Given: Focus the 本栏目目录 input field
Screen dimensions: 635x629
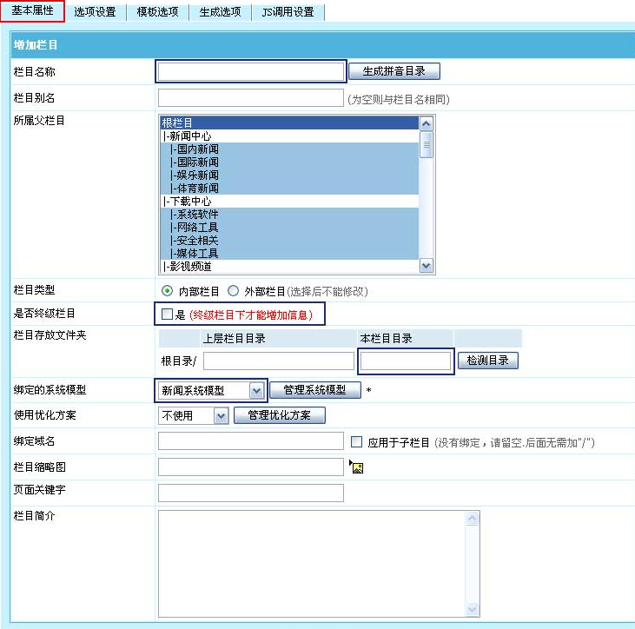Looking at the screenshot, I should pyautogui.click(x=406, y=361).
